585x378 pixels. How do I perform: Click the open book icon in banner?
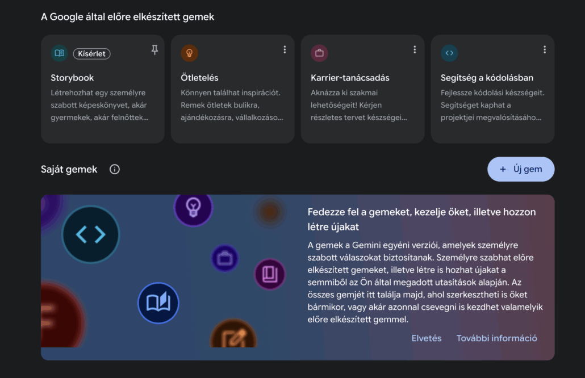point(158,303)
